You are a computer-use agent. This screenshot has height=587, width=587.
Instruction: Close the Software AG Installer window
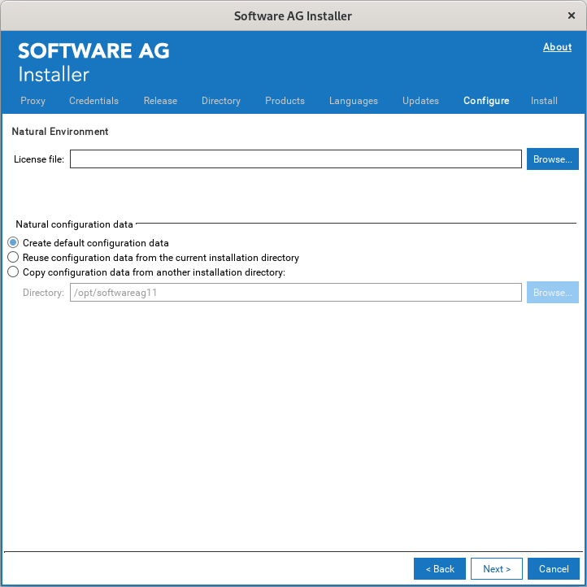point(571,15)
